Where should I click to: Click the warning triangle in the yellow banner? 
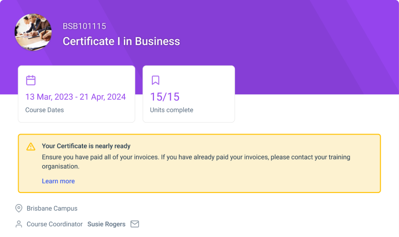click(31, 146)
